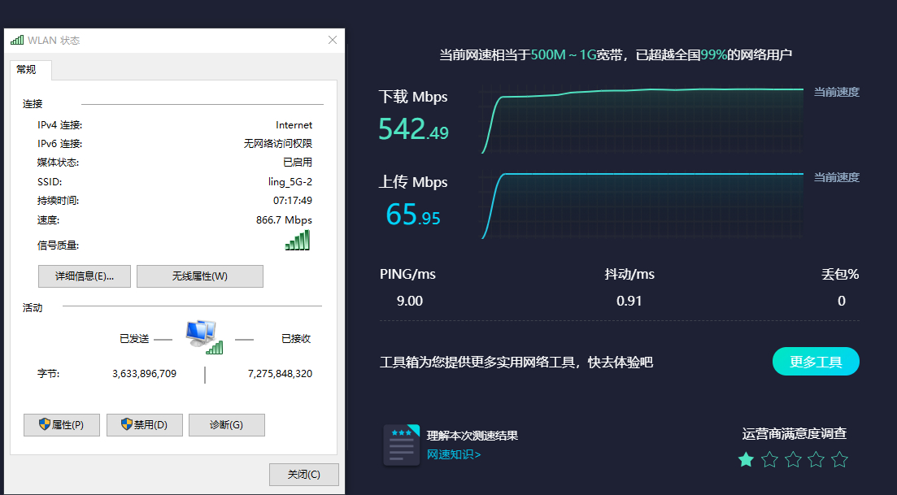Image resolution: width=897 pixels, height=495 pixels.
Task: Click the upload speed graph
Action: 642,204
